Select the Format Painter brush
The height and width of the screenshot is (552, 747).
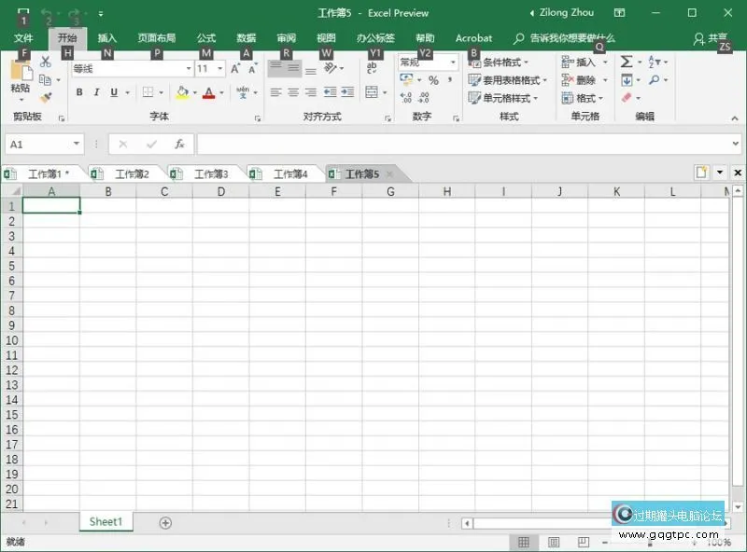[x=45, y=98]
